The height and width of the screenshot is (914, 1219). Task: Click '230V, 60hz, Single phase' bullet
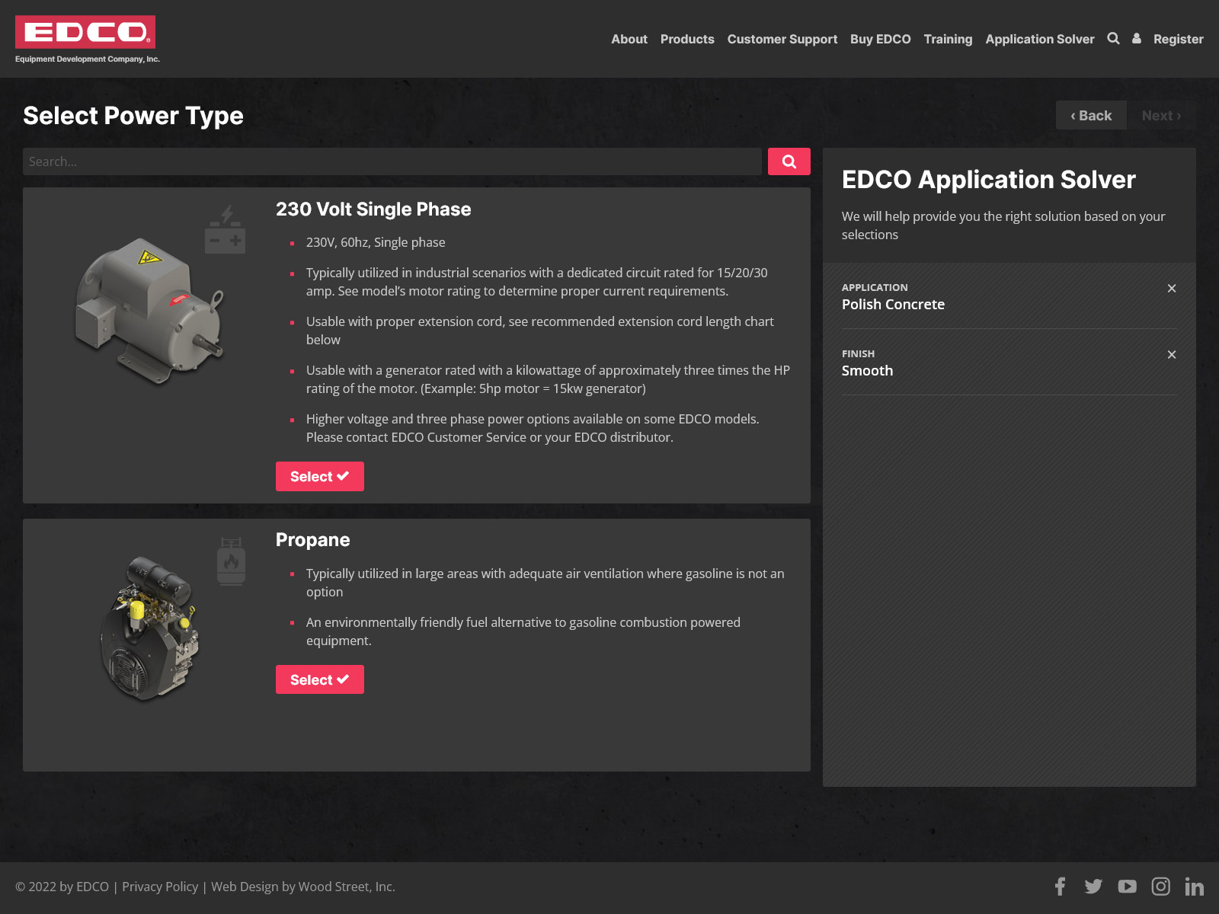tap(376, 242)
